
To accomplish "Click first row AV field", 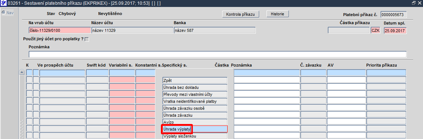I will tap(346, 73).
